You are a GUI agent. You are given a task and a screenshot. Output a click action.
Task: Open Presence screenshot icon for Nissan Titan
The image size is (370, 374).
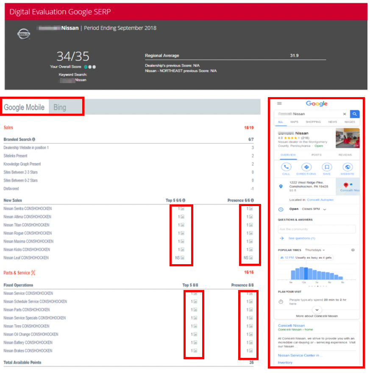pyautogui.click(x=251, y=225)
